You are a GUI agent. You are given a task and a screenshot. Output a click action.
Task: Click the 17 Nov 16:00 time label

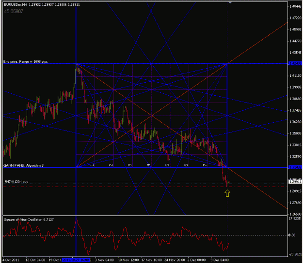pyautogui.click(x=152, y=260)
